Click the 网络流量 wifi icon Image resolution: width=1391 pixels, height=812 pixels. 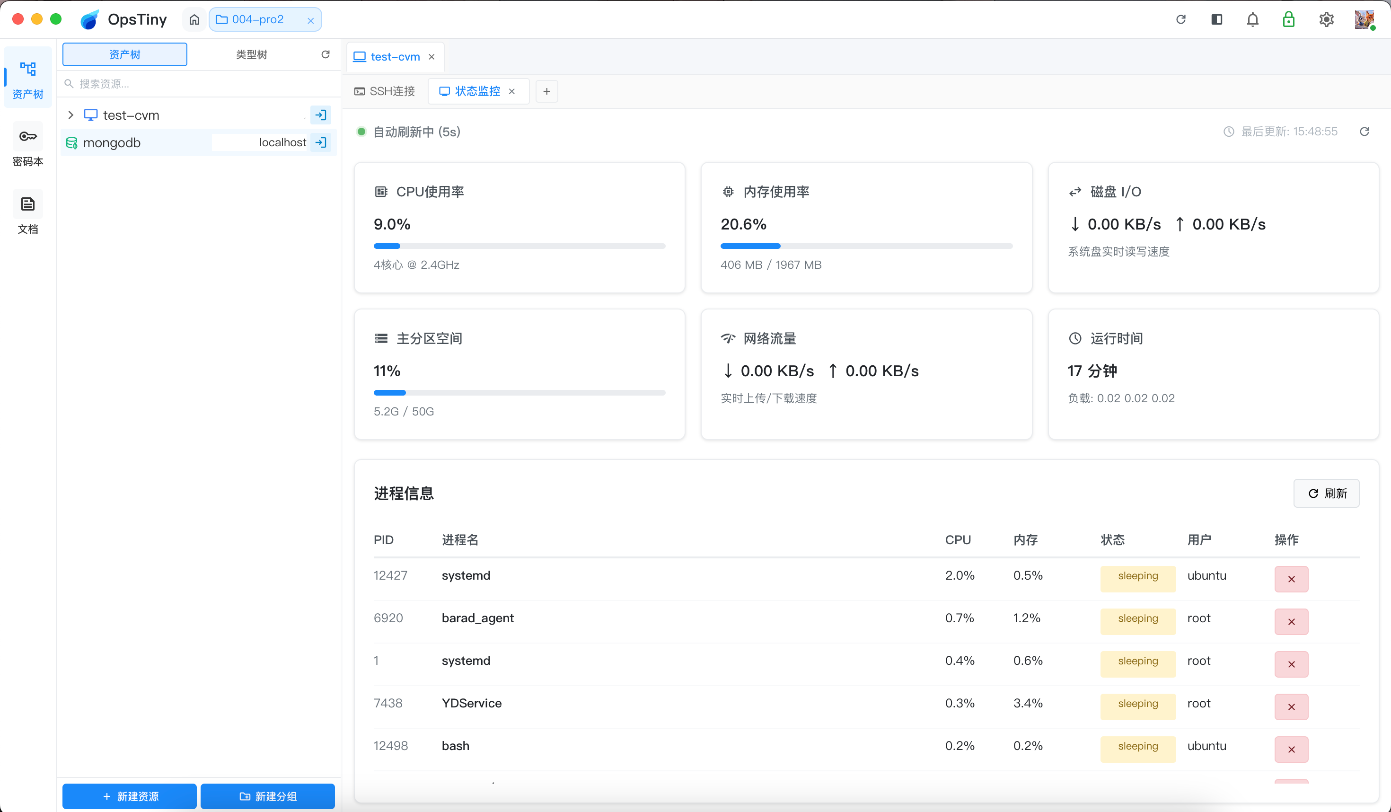(x=728, y=338)
